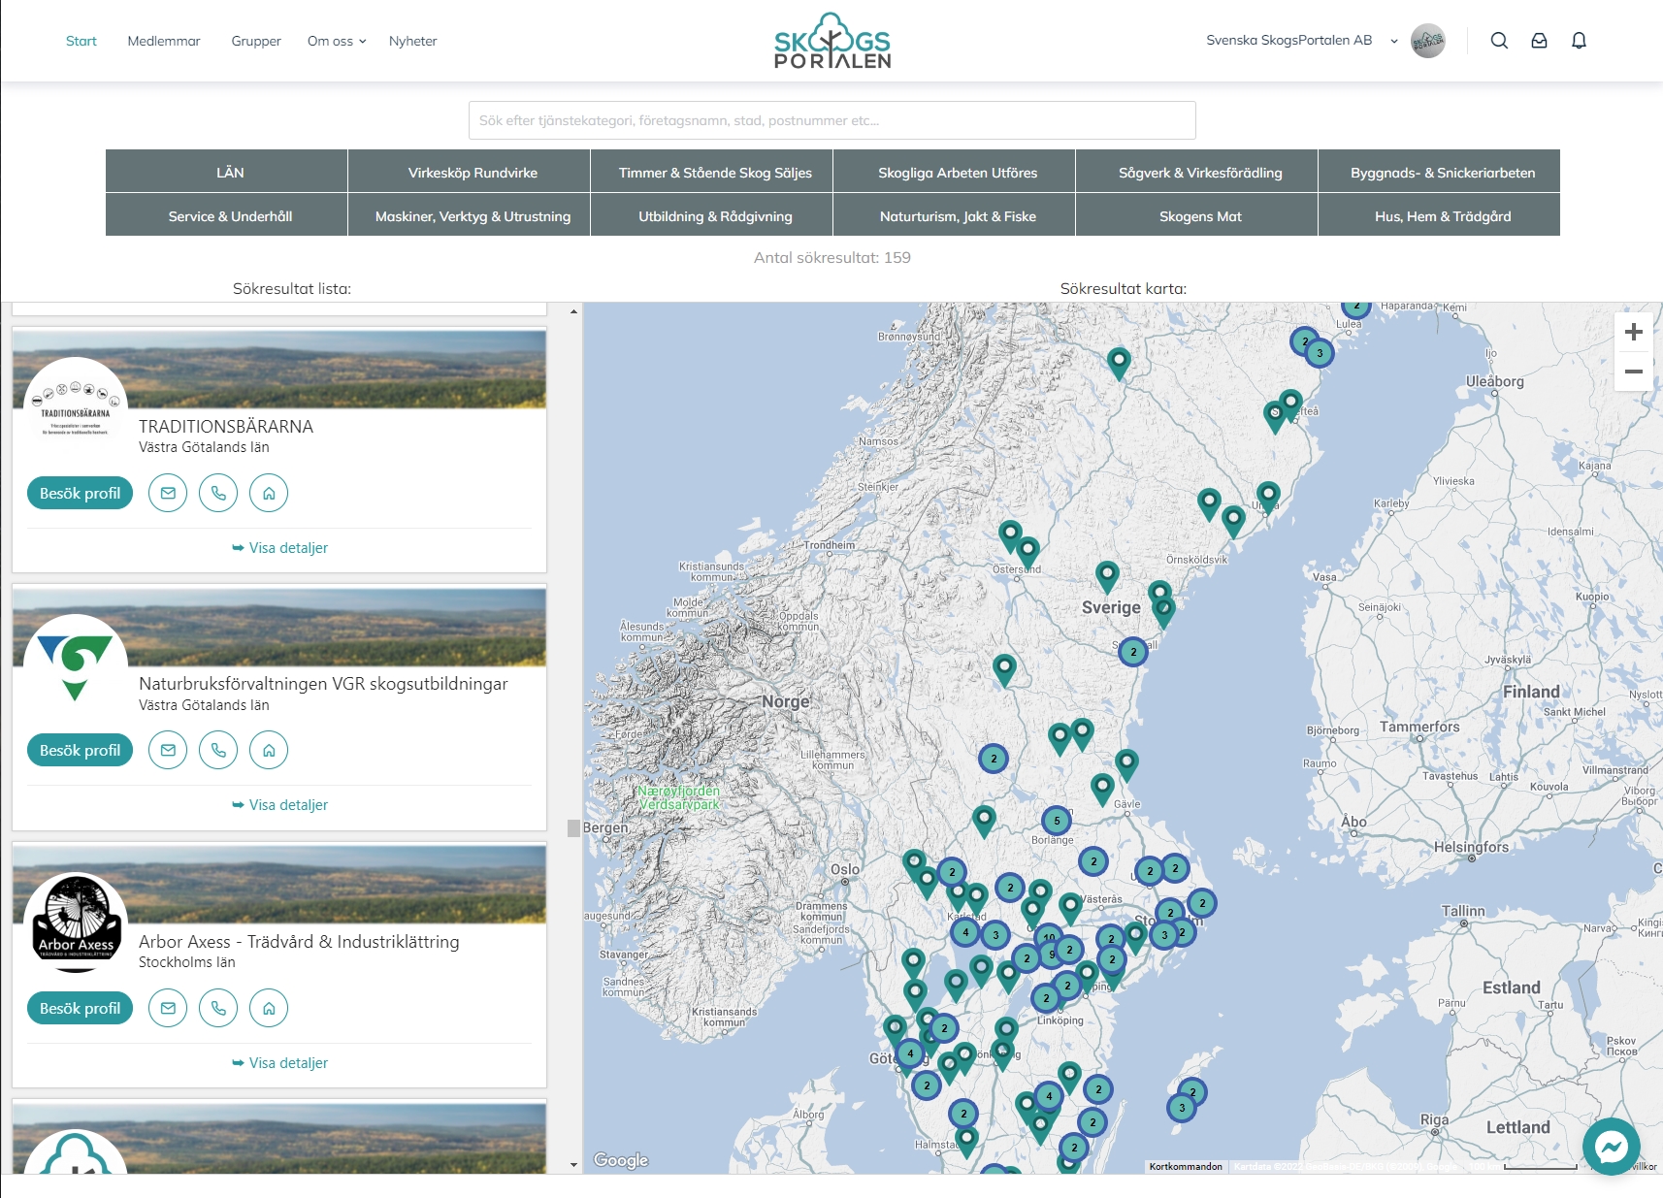Viewport: 1663px width, 1198px height.
Task: Click the Svenska SkogsPortalen AB profile avatar
Action: pyautogui.click(x=1427, y=41)
